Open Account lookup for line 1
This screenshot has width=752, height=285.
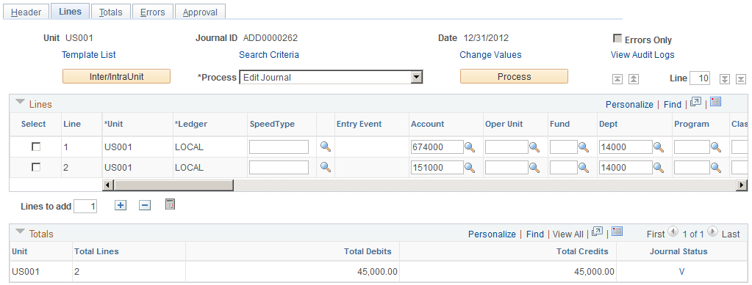pos(470,147)
